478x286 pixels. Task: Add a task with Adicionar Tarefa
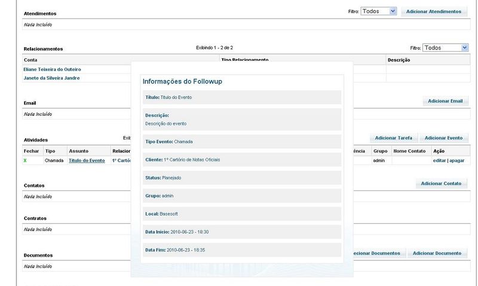[393, 138]
